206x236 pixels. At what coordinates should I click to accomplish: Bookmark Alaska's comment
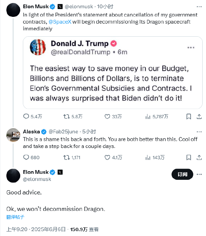coord(188,157)
